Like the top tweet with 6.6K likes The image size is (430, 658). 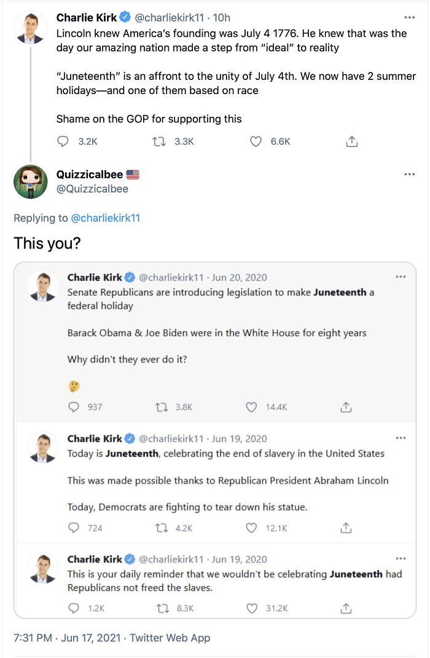tap(256, 141)
